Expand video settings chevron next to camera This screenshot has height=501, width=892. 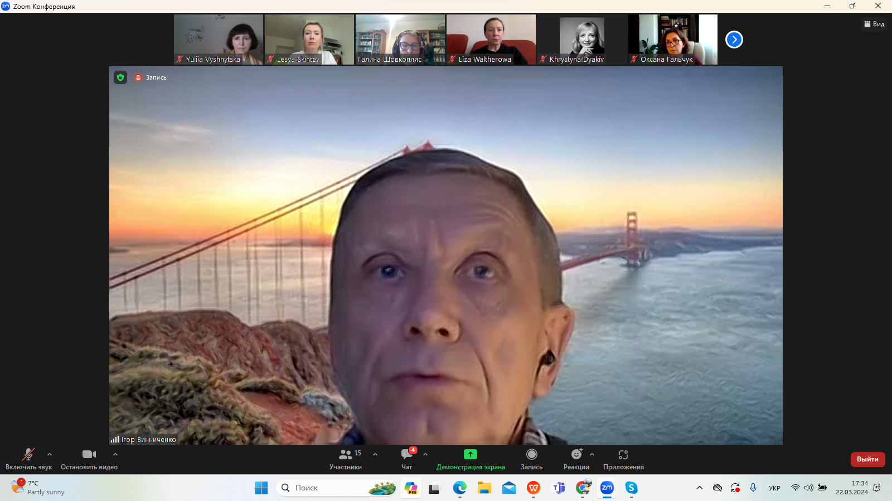tap(115, 454)
